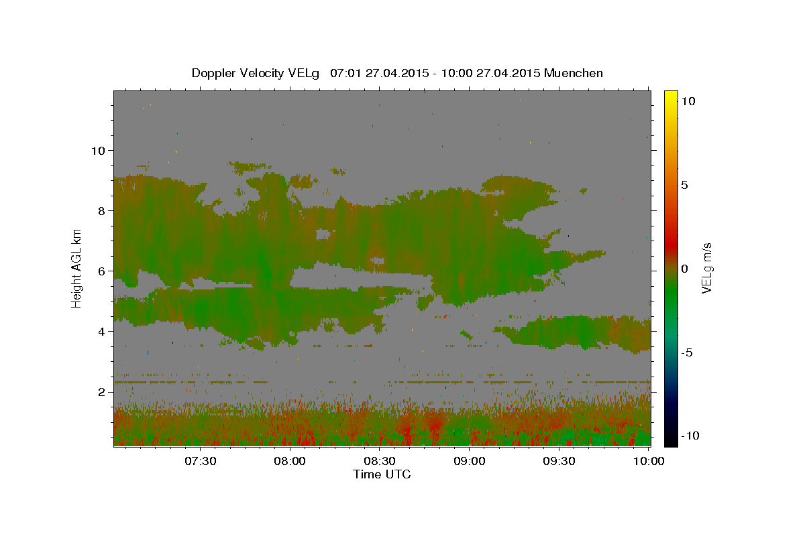Click the 08:30 time tick label

tap(380, 461)
